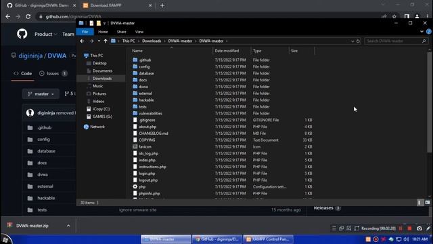Click the network icon in system tray

[398, 239]
